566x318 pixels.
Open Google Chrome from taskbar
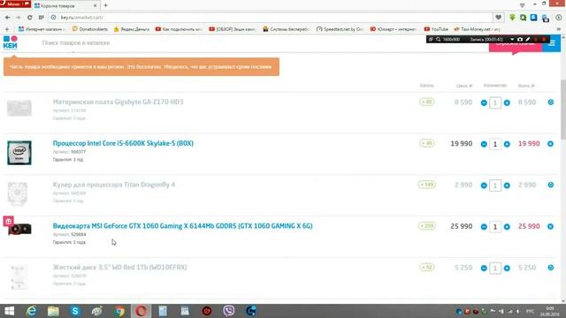119,311
